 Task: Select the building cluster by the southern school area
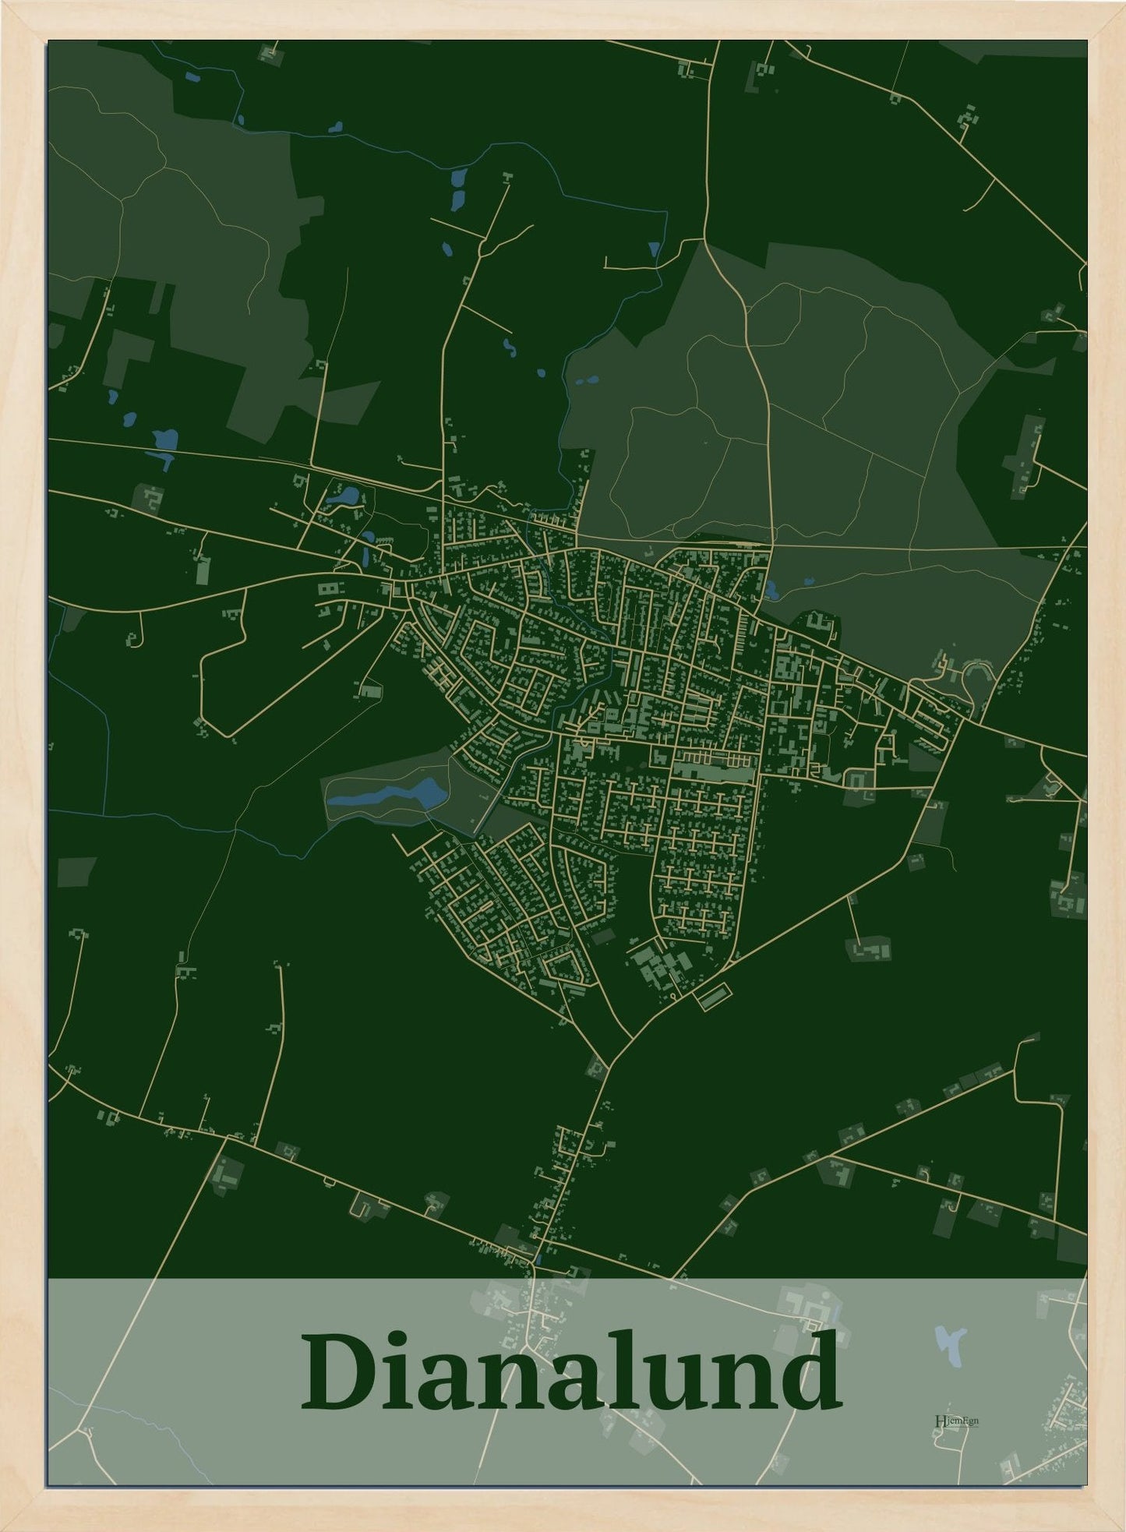point(658,965)
